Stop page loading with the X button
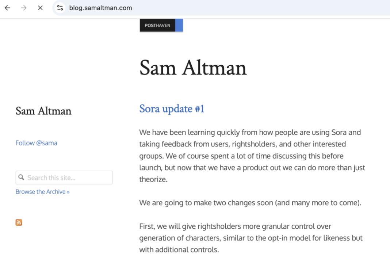Image resolution: width=390 pixels, height=263 pixels. pyautogui.click(x=40, y=8)
